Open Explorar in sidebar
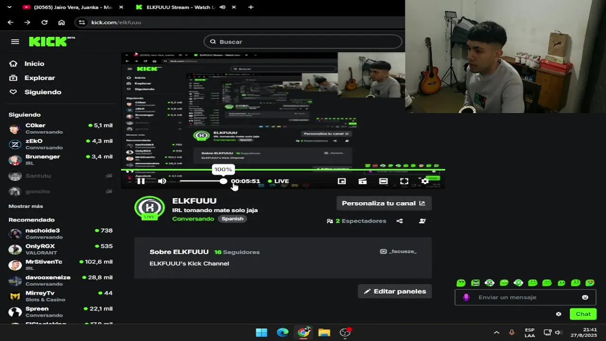Image resolution: width=606 pixels, height=341 pixels. tap(33, 78)
